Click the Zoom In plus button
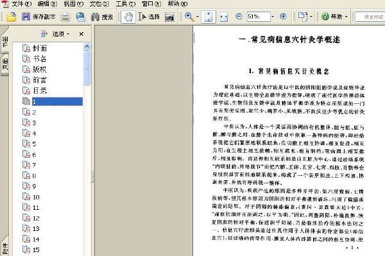 (283, 17)
